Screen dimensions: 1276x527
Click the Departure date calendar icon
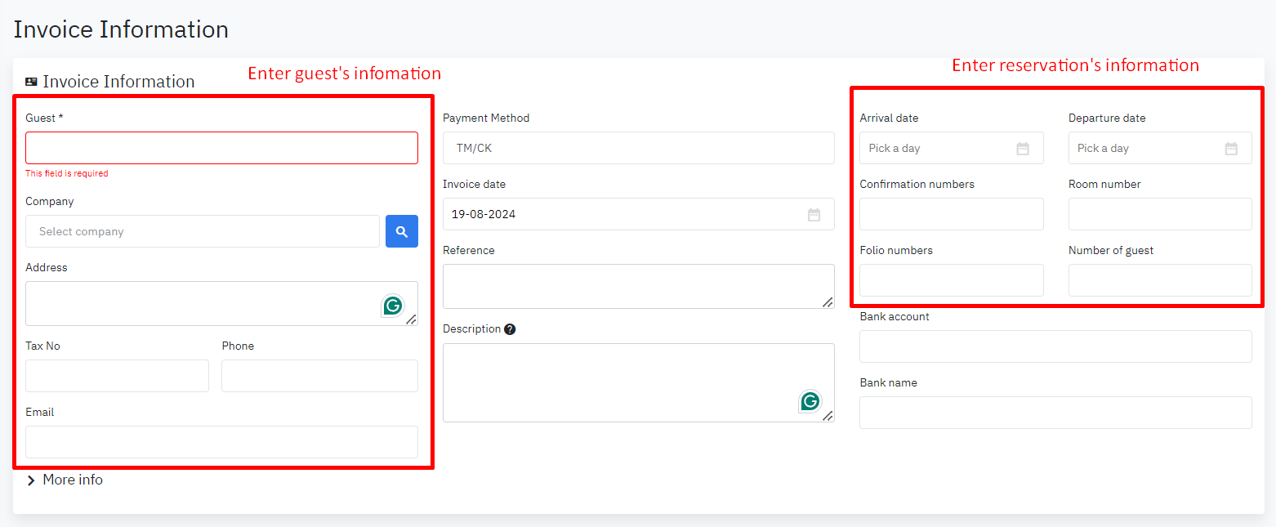coord(1231,149)
